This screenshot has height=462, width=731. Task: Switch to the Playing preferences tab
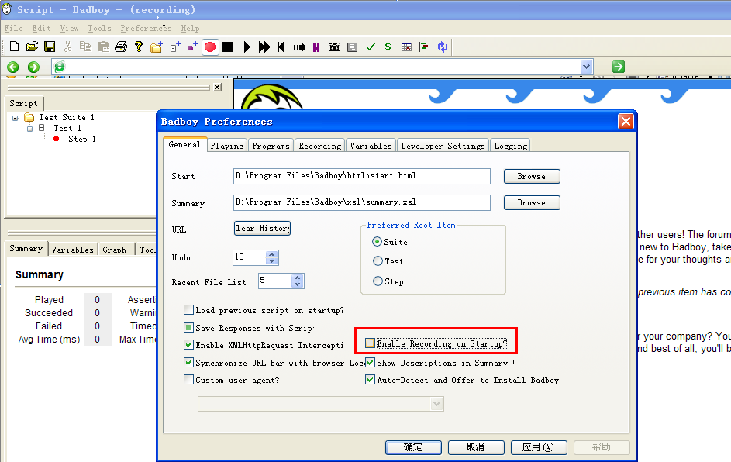[227, 146]
